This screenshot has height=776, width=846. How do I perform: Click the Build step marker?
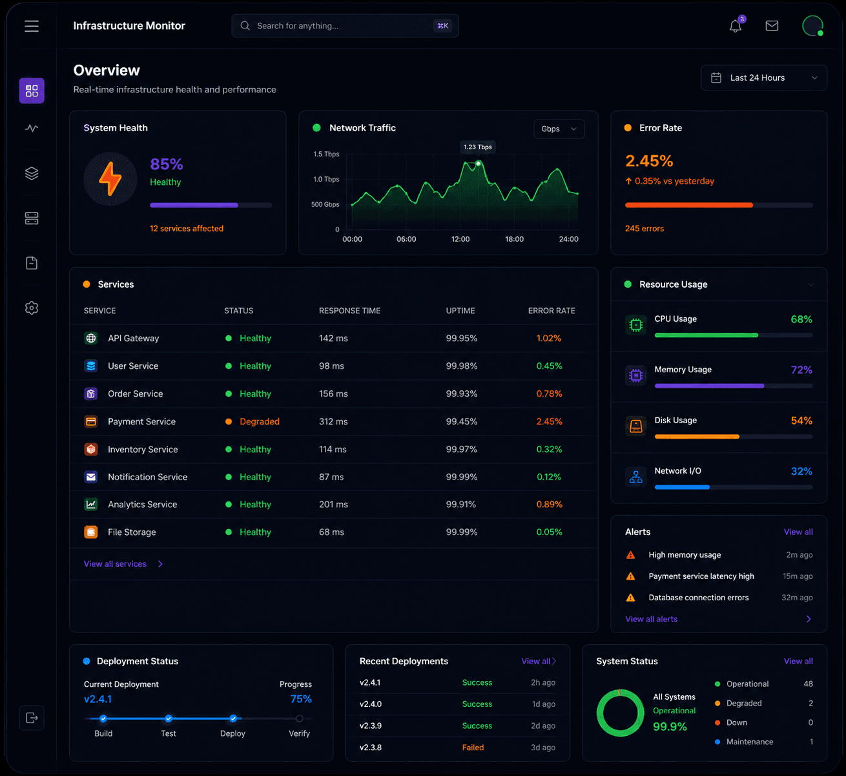[x=103, y=718]
